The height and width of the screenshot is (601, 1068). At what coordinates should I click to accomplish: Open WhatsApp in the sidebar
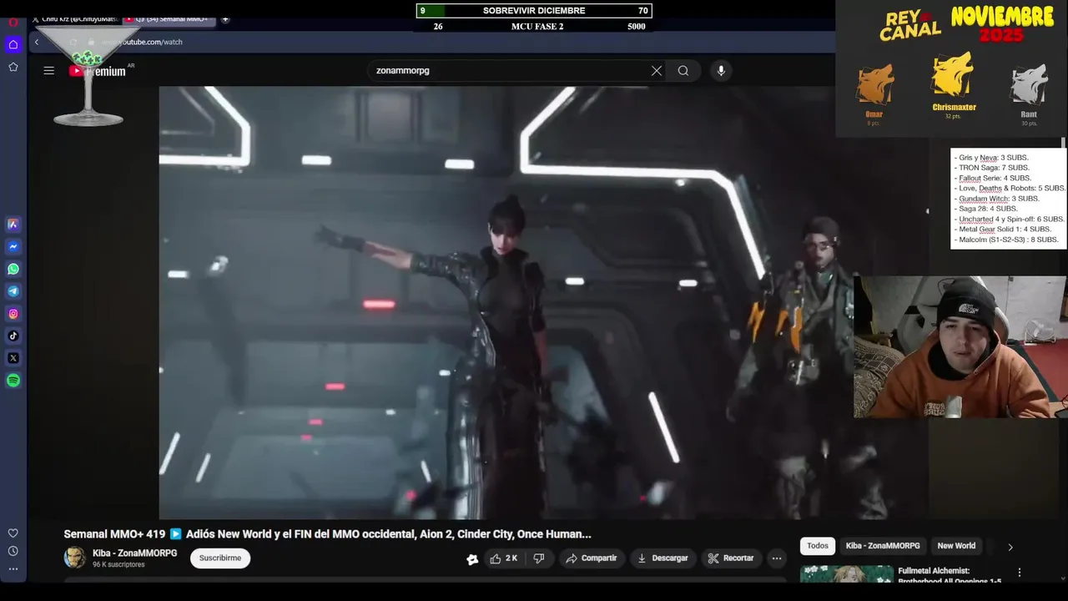[13, 269]
